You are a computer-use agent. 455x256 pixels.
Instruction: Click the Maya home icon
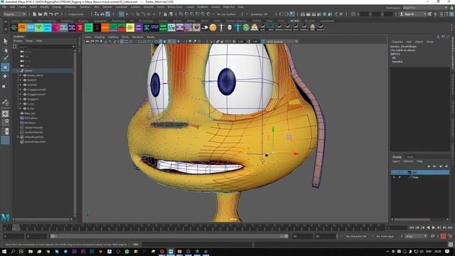[x=5, y=217]
